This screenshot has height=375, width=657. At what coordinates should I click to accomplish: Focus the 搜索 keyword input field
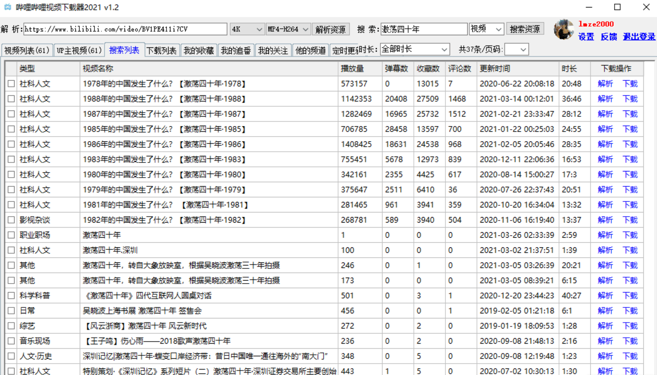point(424,29)
